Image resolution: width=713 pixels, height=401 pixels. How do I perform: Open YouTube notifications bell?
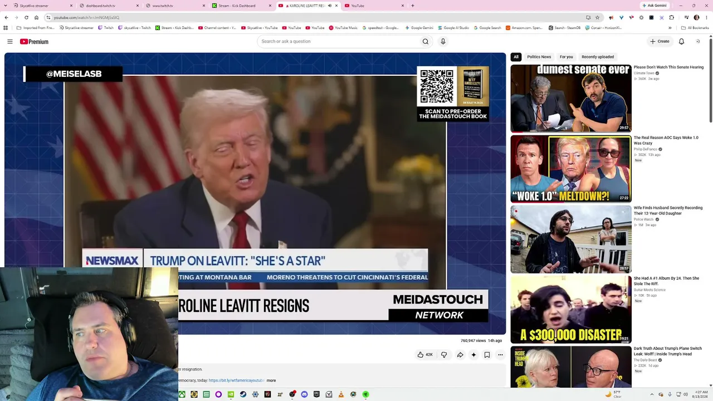click(x=681, y=41)
